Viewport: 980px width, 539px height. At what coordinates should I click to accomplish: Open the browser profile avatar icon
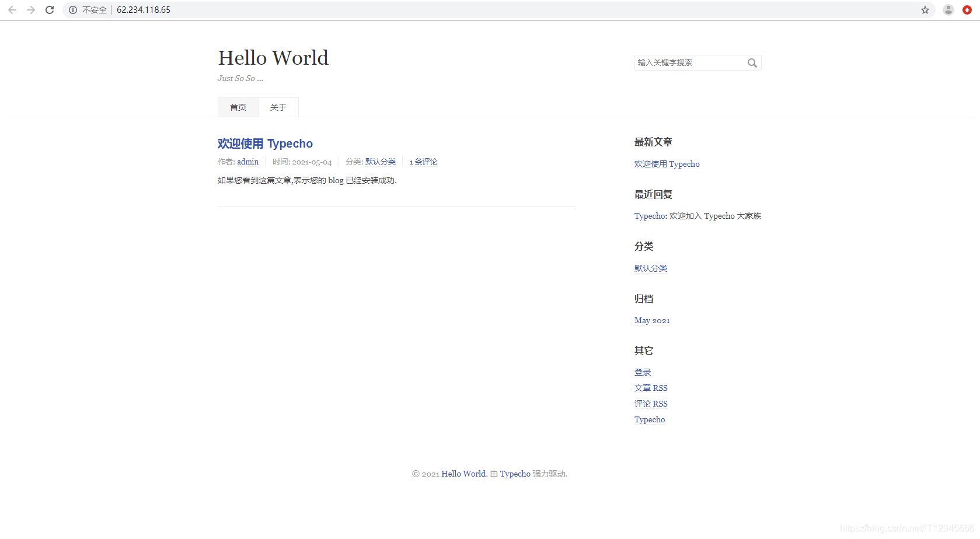point(948,10)
